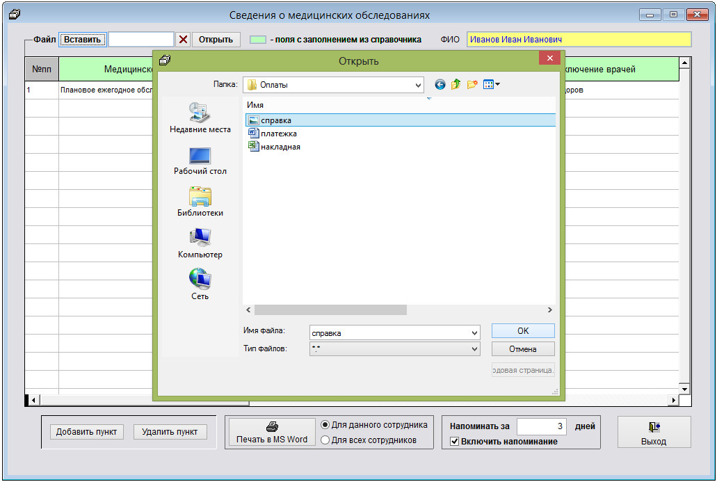Viewport: 717px width, 482px height.
Task: Click the №пп column header
Action: pos(42,69)
